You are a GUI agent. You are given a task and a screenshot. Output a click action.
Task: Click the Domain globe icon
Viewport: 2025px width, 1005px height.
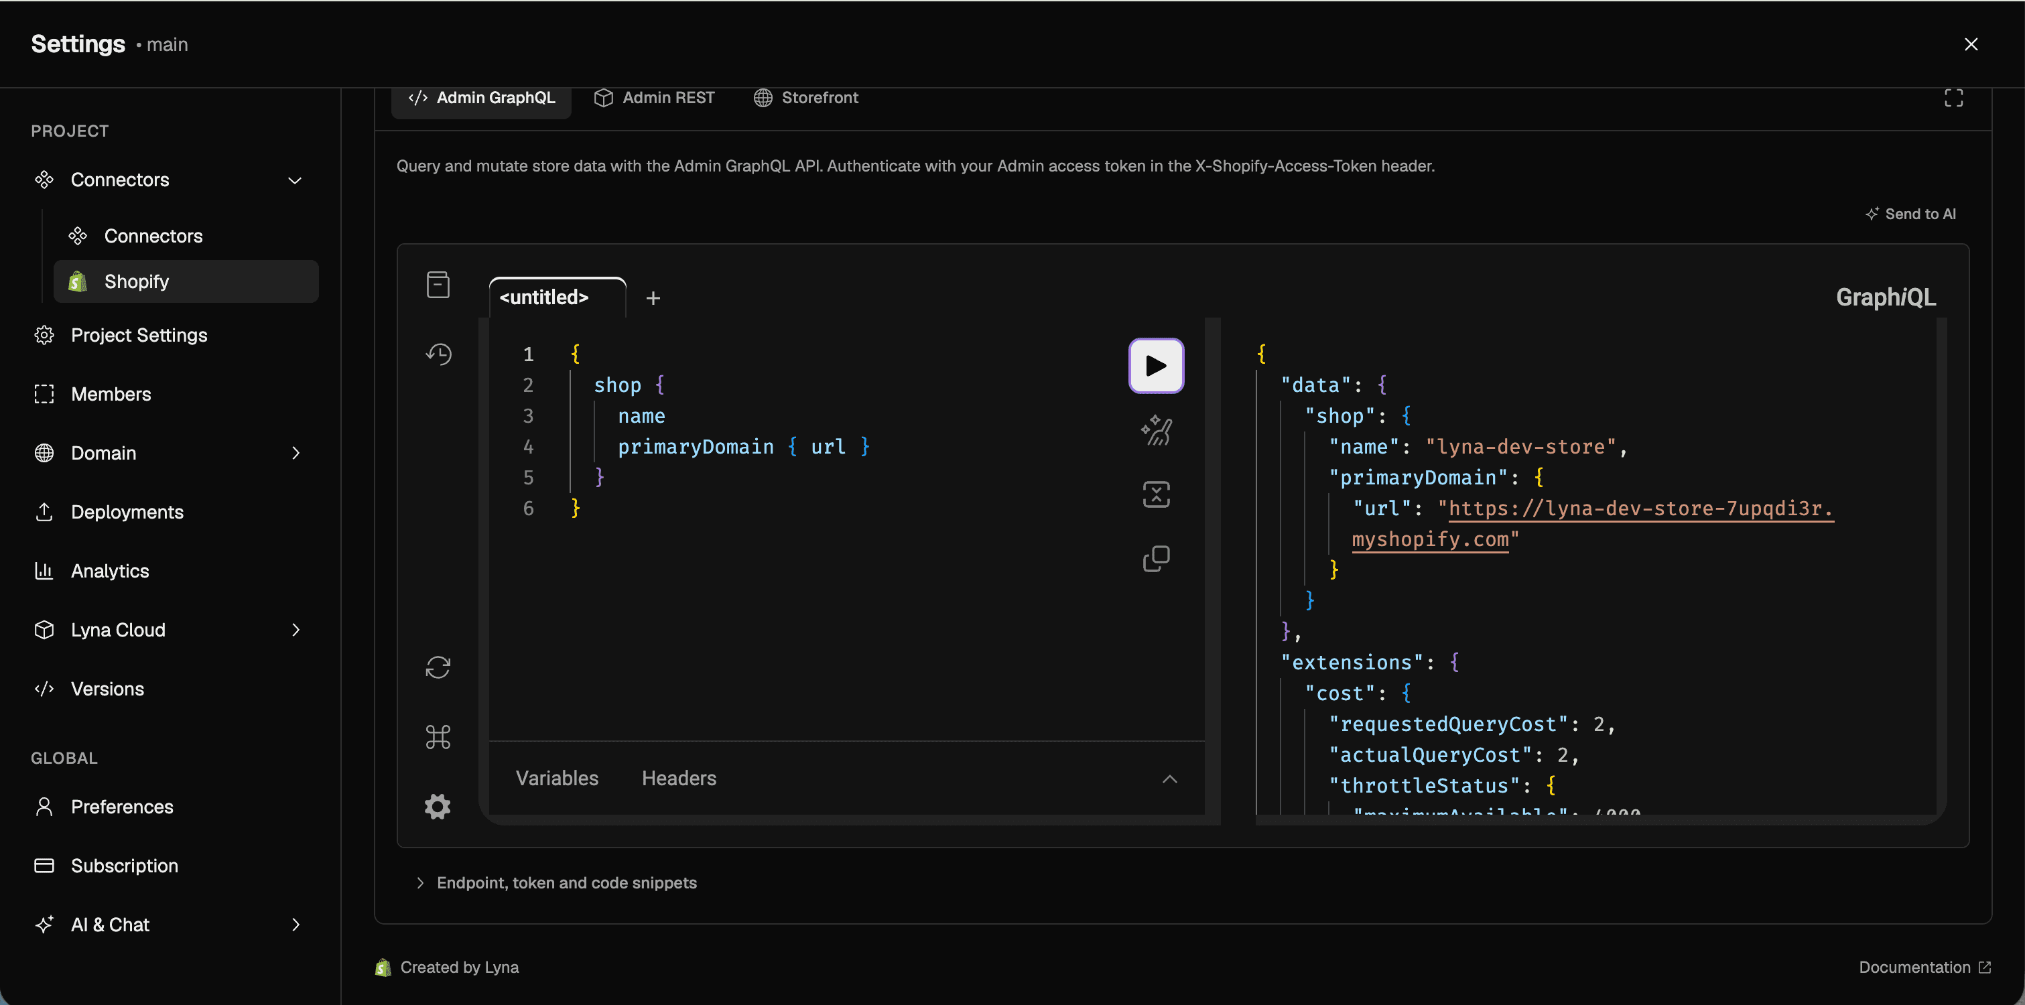(44, 453)
